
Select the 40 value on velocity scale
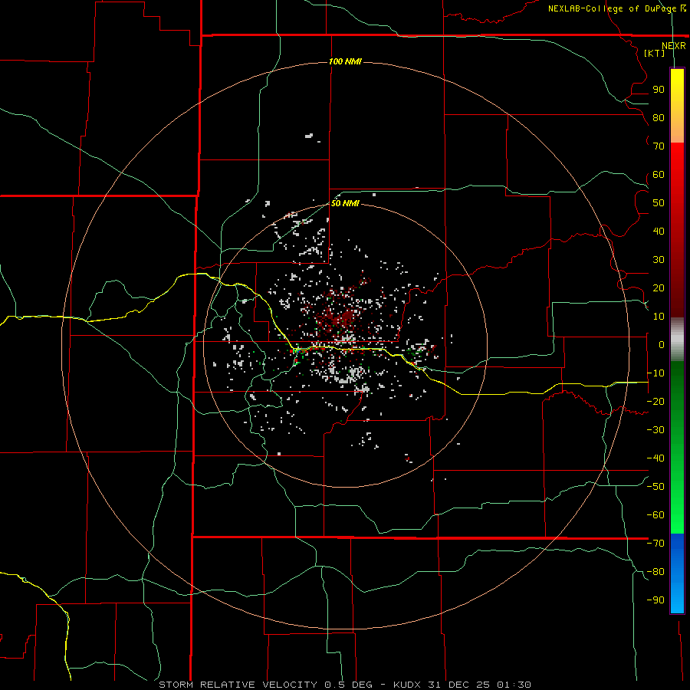point(659,232)
